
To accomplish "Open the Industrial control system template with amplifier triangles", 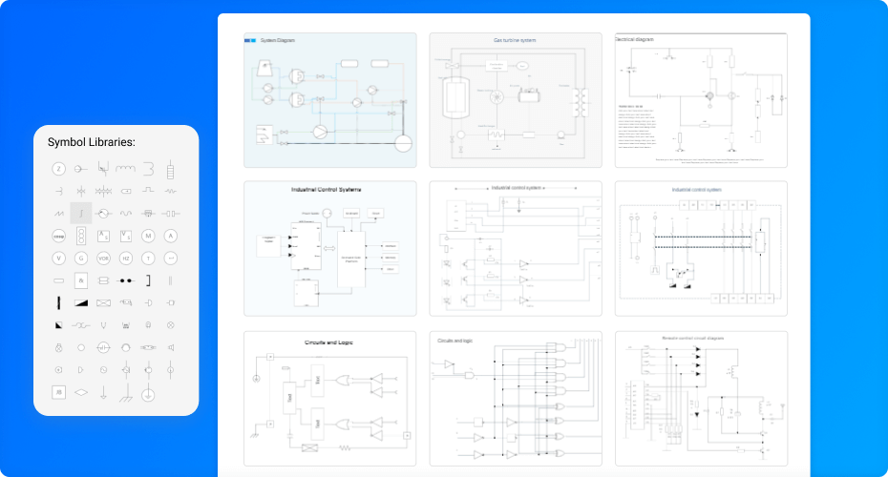I will (x=516, y=248).
